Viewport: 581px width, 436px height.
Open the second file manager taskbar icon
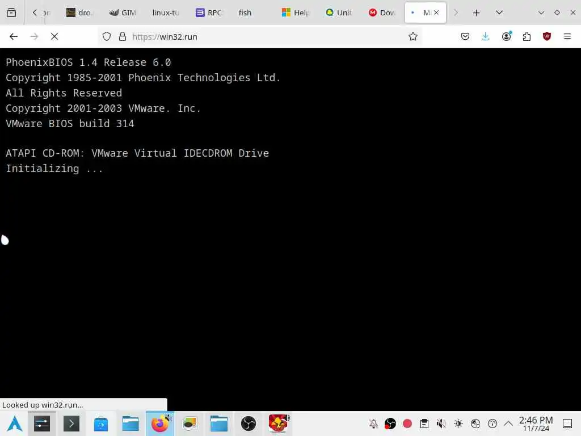pos(219,424)
